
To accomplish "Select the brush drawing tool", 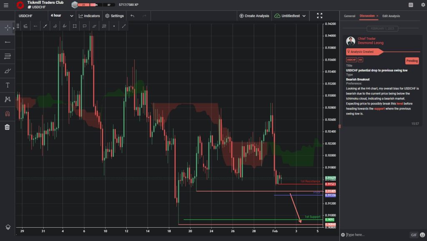I will pos(7,71).
